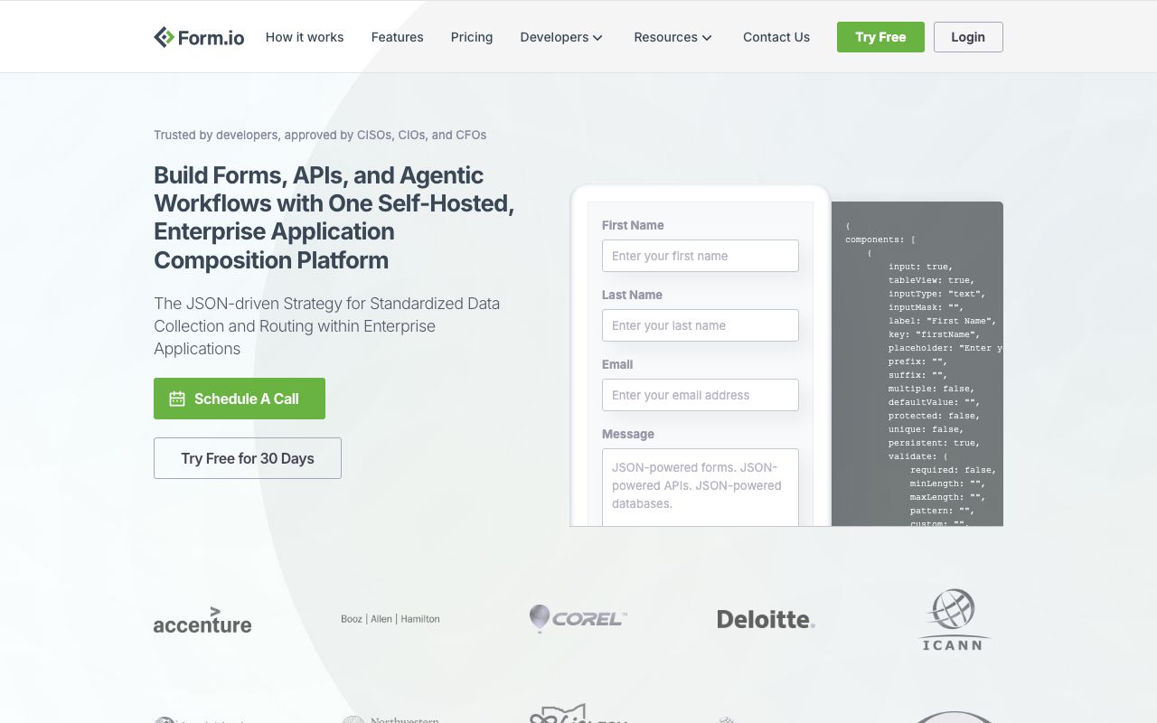Focus the Last Name input field

pyautogui.click(x=701, y=325)
